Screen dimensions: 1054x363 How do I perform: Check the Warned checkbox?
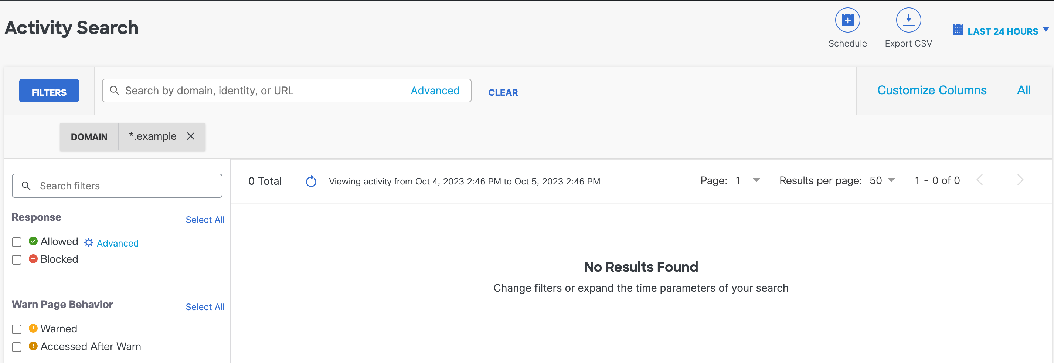point(17,329)
